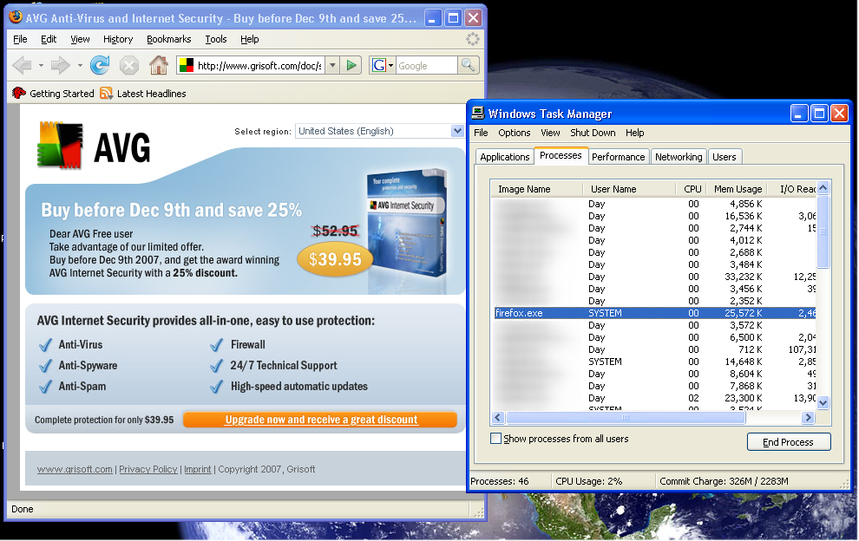This screenshot has width=859, height=541.
Task: Click Firefox's Forward arrow button
Action: (x=60, y=66)
